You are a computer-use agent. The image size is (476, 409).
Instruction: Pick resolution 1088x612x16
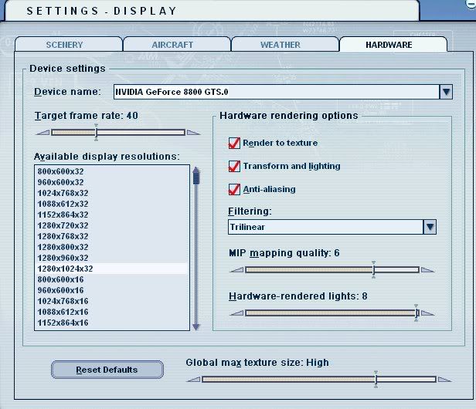click(112, 312)
